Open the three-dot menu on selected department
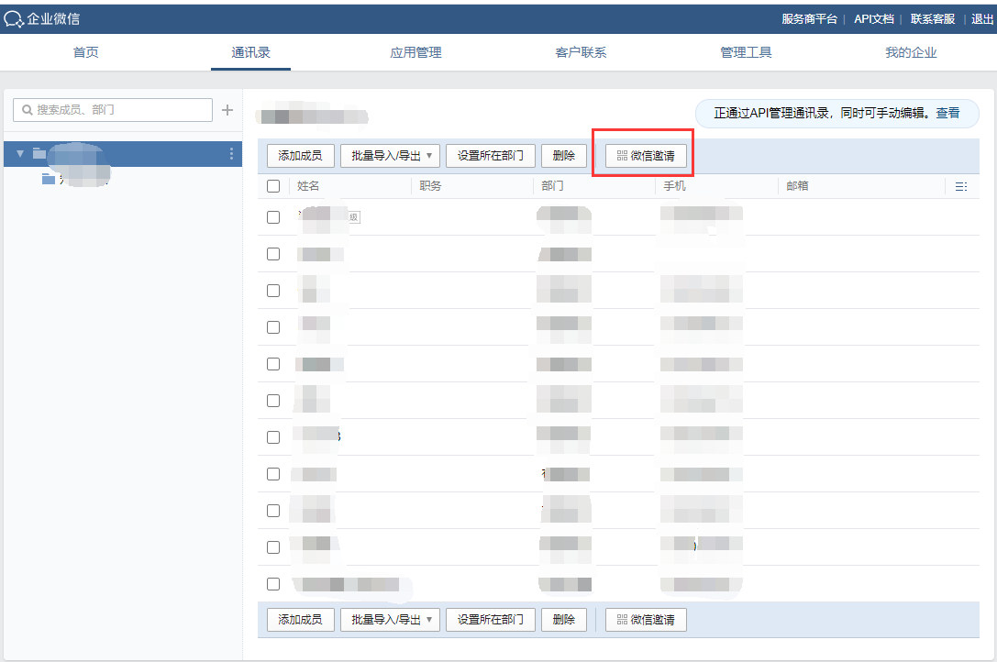This screenshot has width=997, height=662. click(x=231, y=154)
